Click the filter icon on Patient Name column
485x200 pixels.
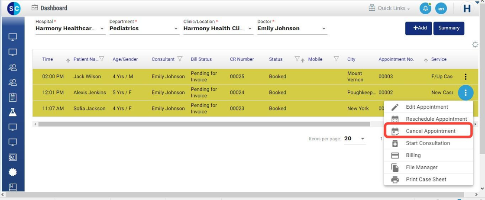click(102, 59)
